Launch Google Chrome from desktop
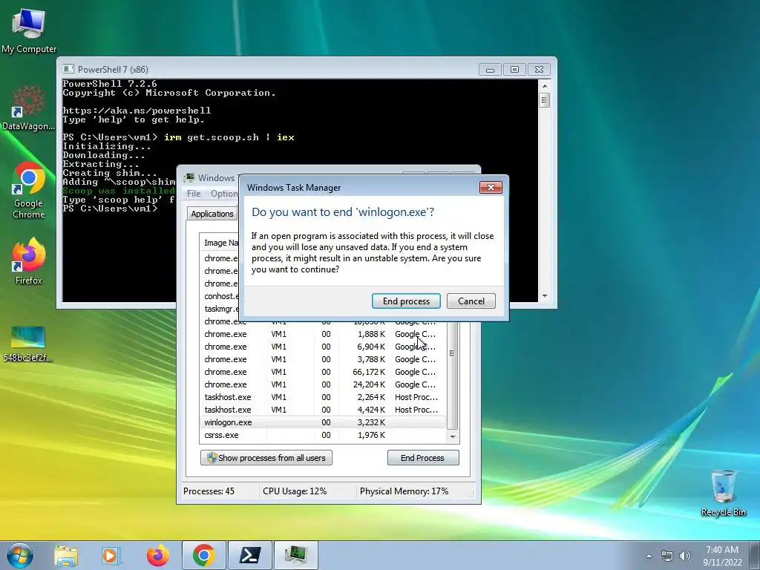The width and height of the screenshot is (760, 570). point(29,190)
